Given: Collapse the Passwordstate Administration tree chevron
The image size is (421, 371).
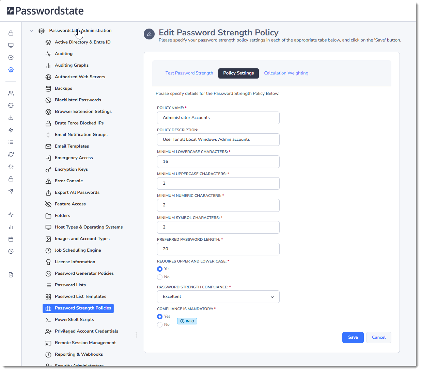Looking at the screenshot, I should (31, 31).
